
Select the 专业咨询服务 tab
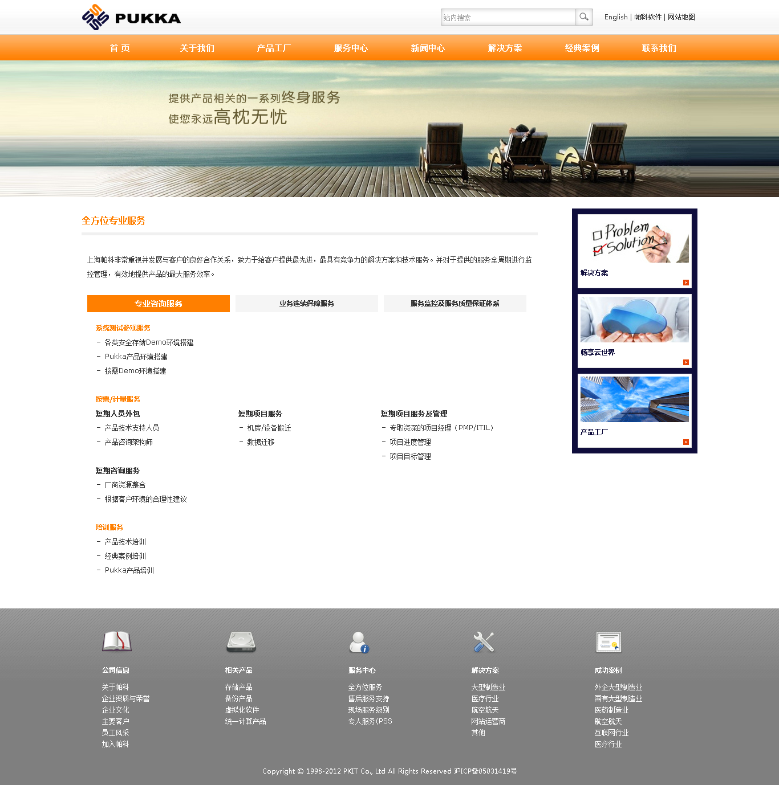[159, 304]
